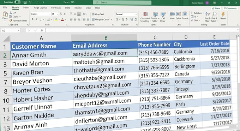Apply percent style format
Screen dimensions: 240x131
coord(123,19)
